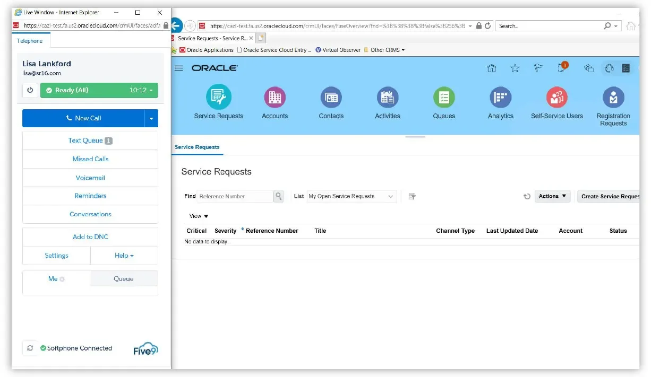
Task: Click the Live Window address bar
Action: point(90,25)
